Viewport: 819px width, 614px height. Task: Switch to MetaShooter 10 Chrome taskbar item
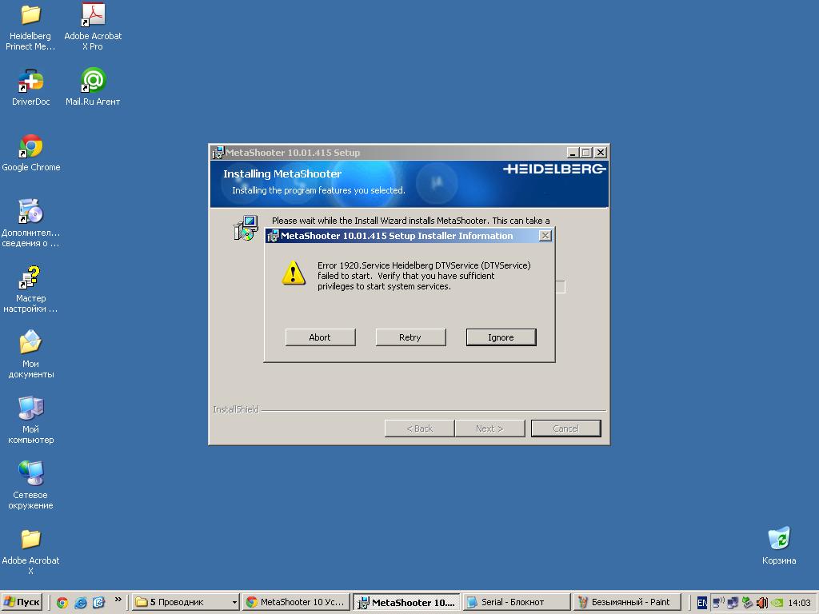tap(296, 603)
